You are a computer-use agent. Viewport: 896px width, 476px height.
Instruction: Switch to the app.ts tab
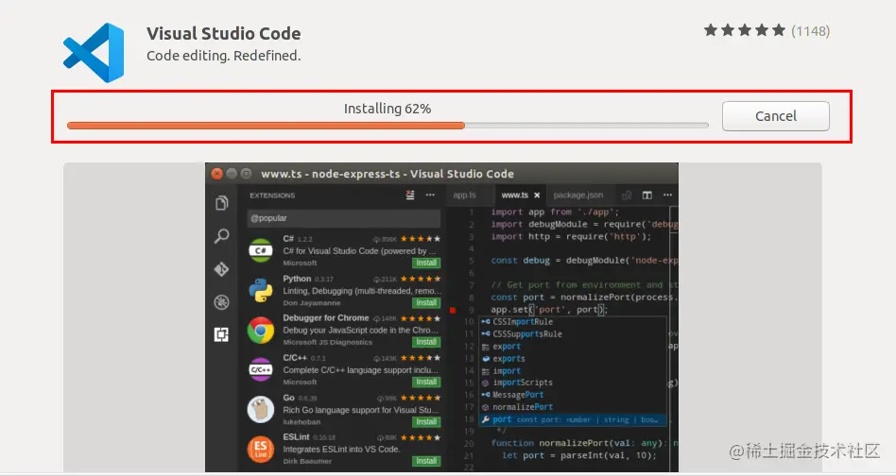[x=465, y=195]
